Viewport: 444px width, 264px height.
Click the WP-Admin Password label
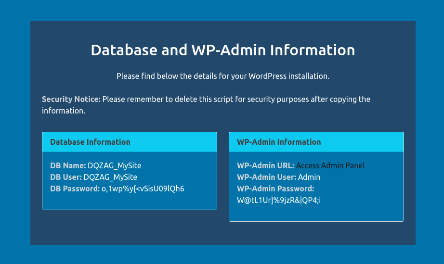275,189
